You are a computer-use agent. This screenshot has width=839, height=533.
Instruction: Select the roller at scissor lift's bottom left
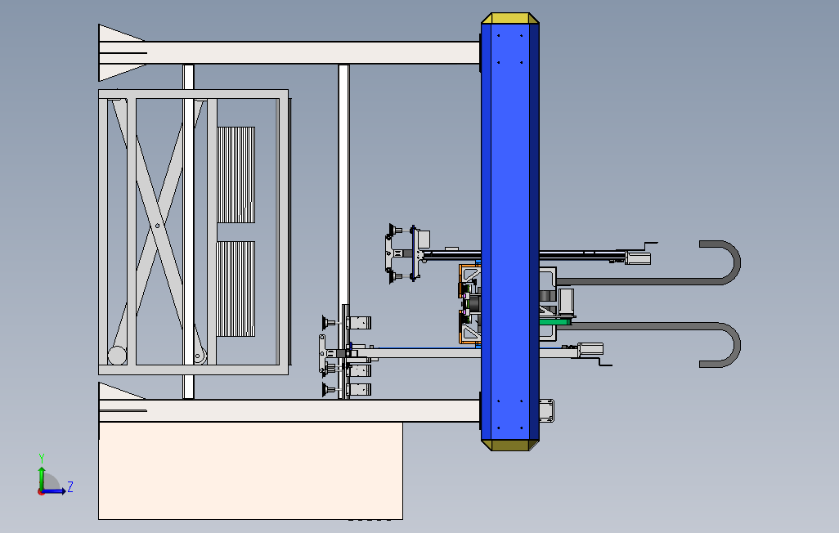117,356
